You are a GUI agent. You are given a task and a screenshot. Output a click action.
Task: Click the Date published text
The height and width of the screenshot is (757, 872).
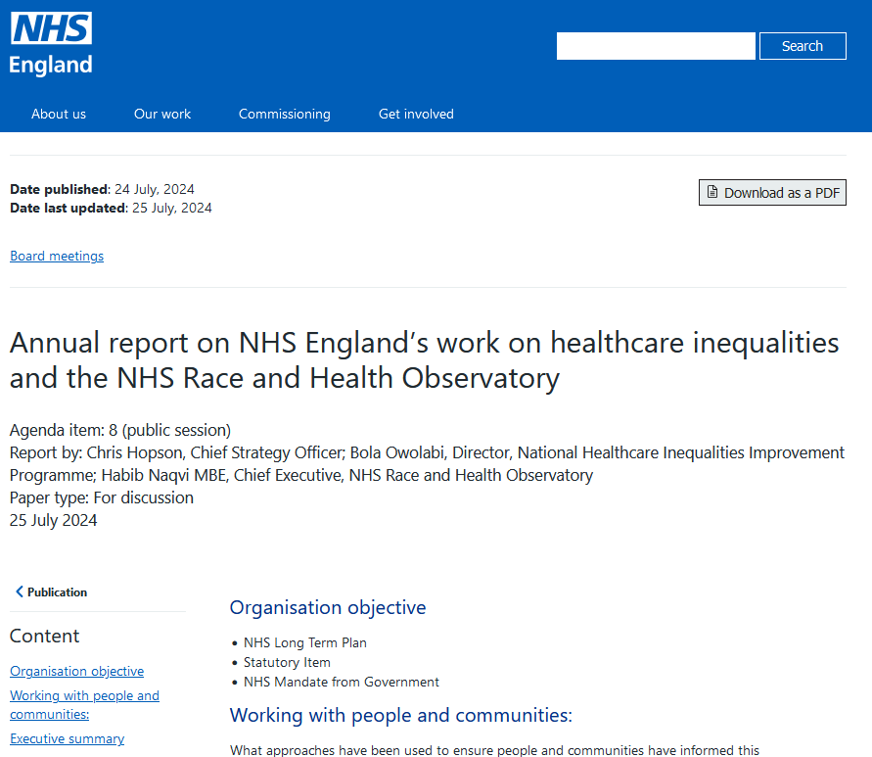pyautogui.click(x=103, y=189)
